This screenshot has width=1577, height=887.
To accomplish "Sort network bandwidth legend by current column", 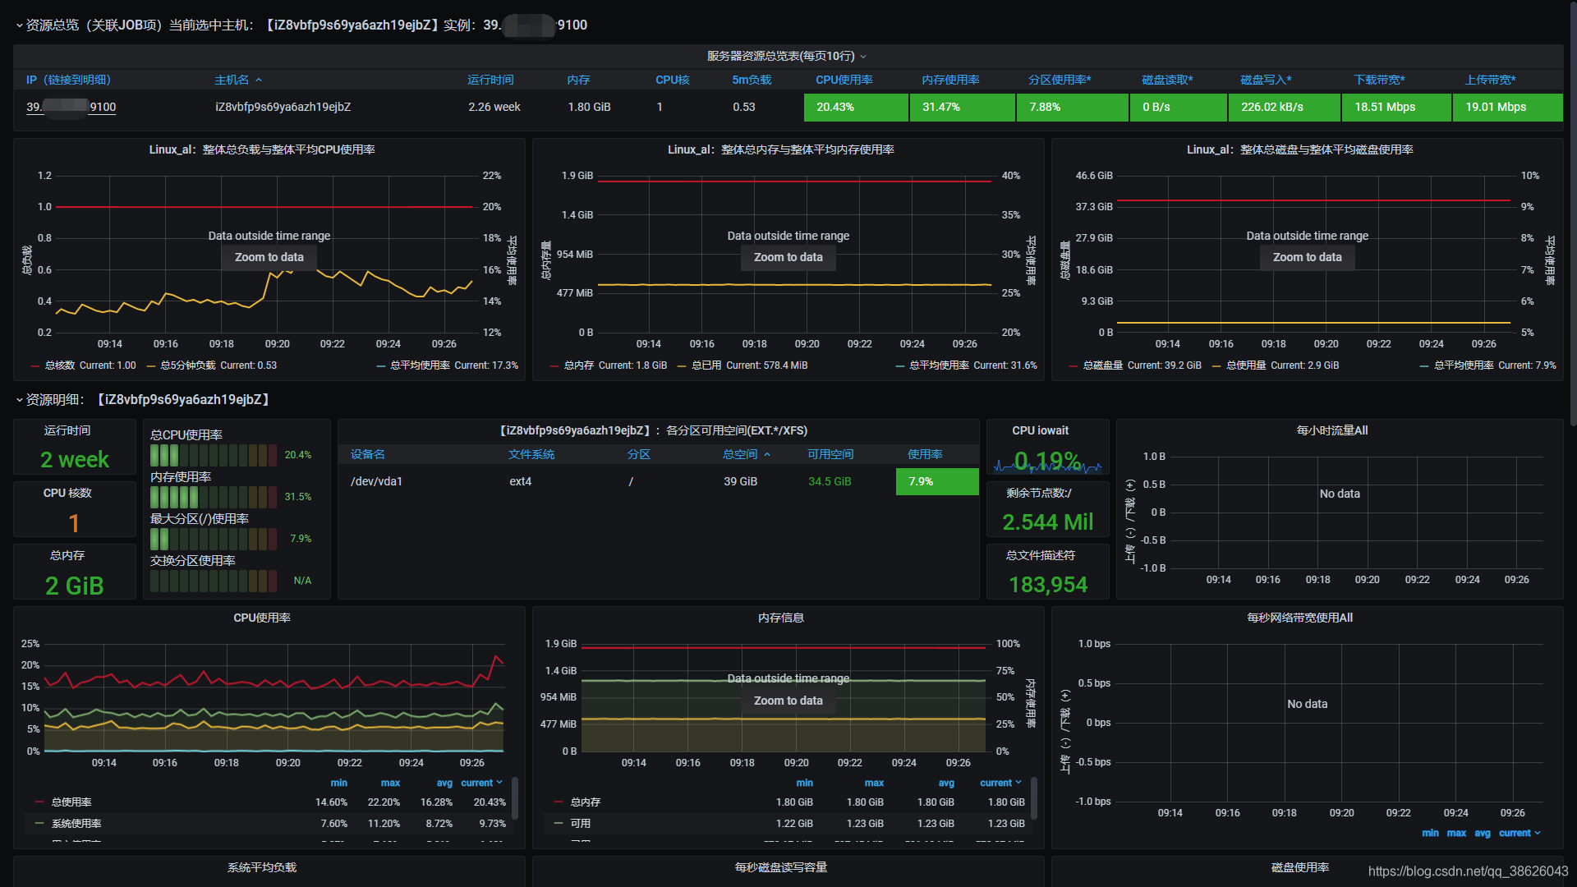I will tap(1520, 833).
